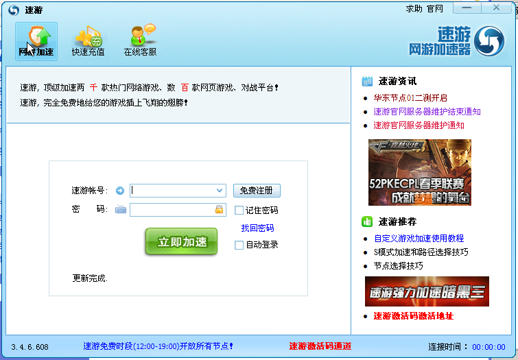The height and width of the screenshot is (360, 518).
Task: Open link 自定义游戏加速使用教程
Action: 419,238
